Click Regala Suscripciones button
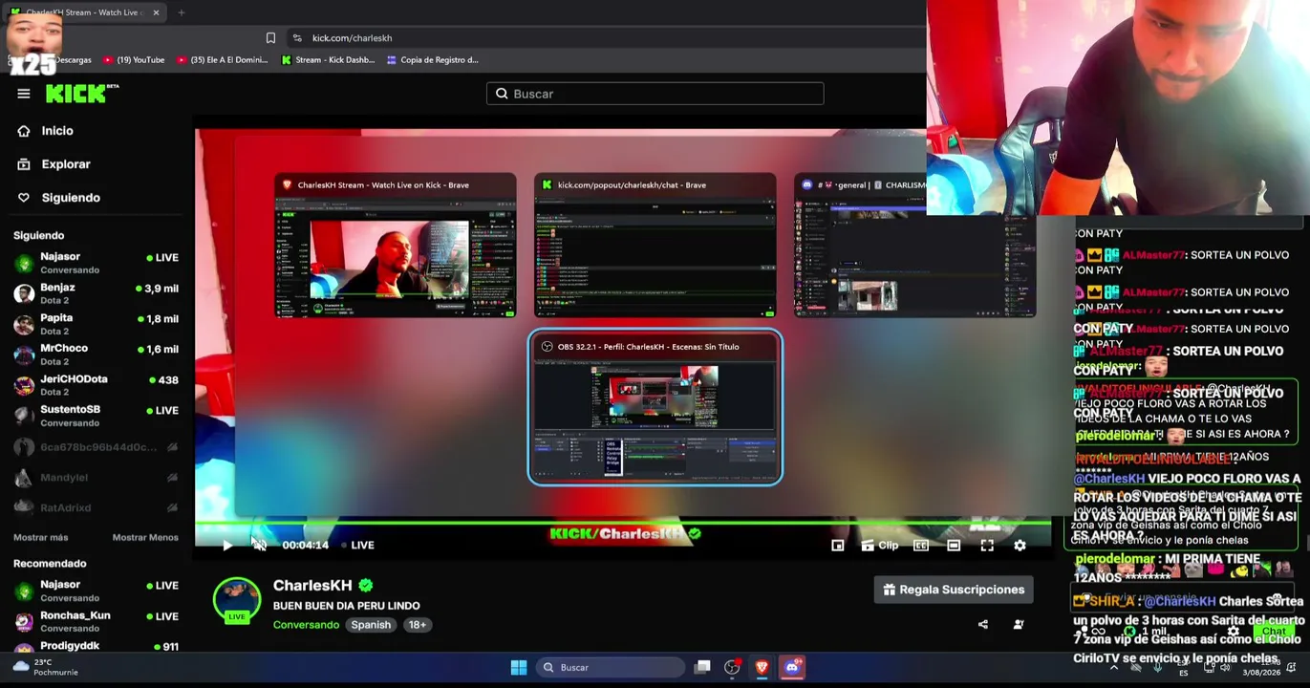Screen dimensions: 1310x688 click(954, 590)
